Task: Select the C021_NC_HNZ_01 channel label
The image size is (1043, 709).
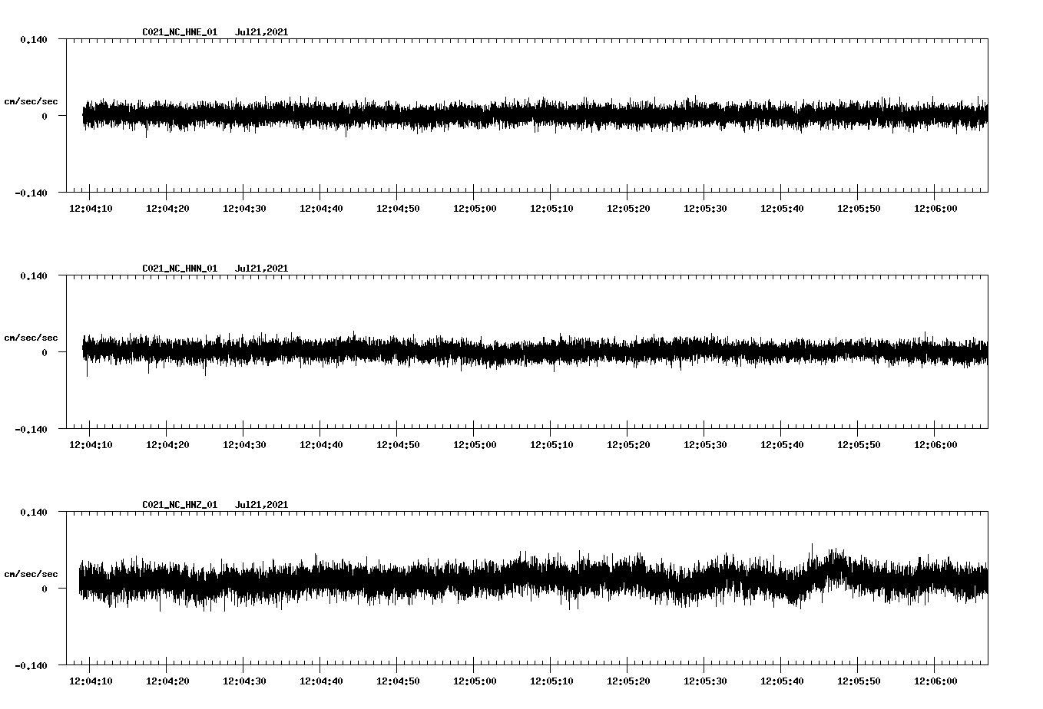Action: pyautogui.click(x=179, y=504)
